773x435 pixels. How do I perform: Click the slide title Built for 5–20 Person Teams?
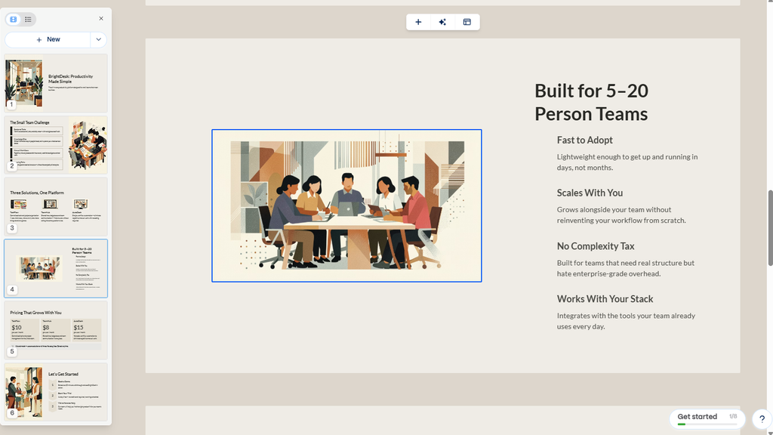[592, 102]
